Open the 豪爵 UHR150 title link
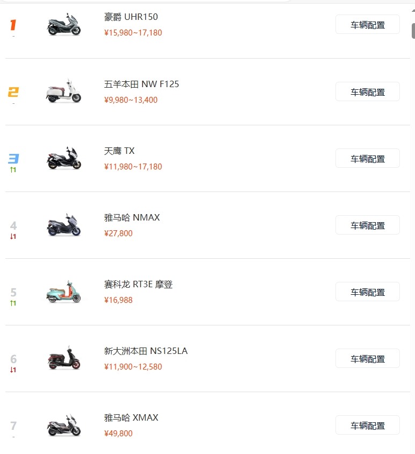This screenshot has width=415, height=454. tap(131, 17)
